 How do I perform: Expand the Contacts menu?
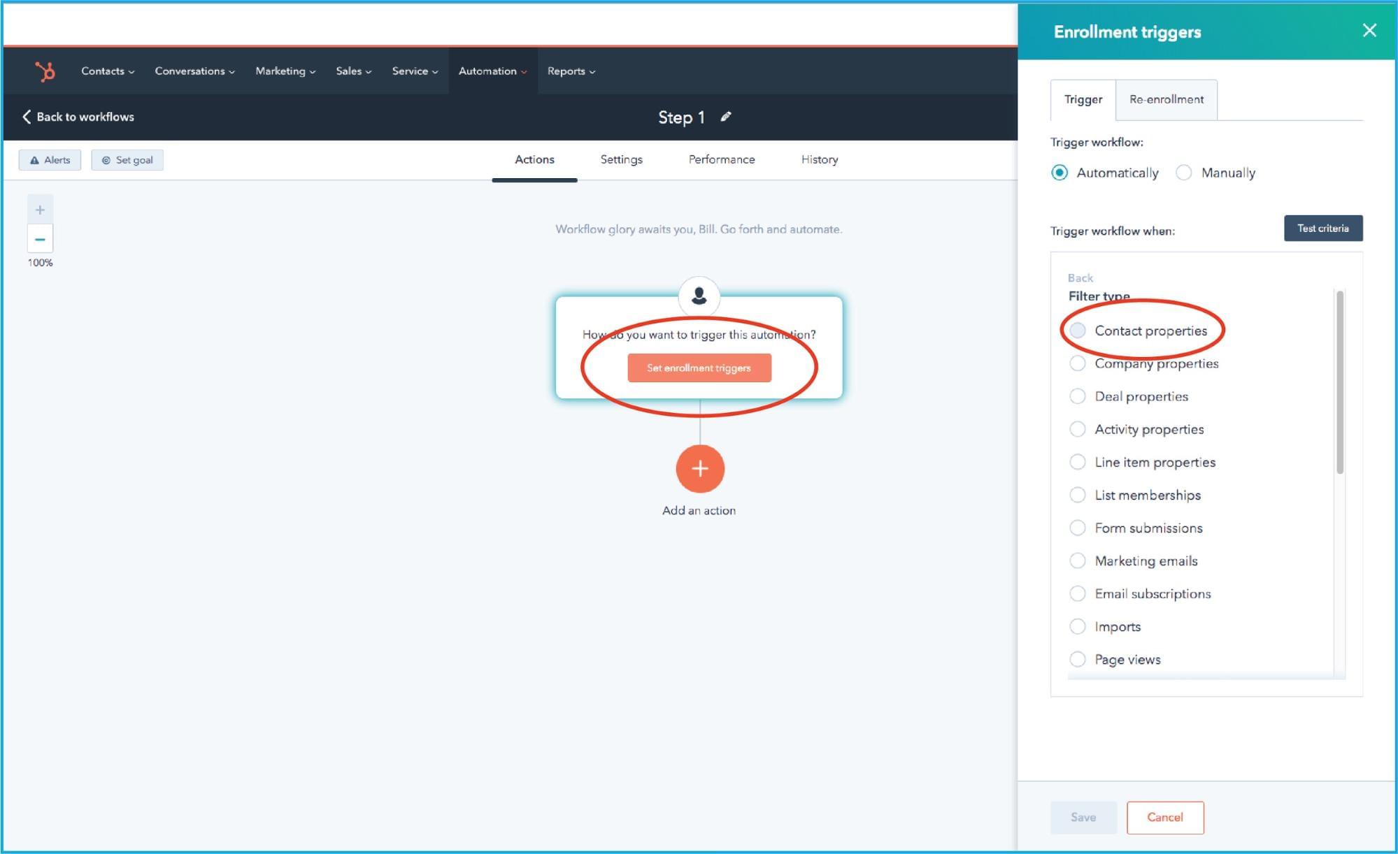pos(108,71)
